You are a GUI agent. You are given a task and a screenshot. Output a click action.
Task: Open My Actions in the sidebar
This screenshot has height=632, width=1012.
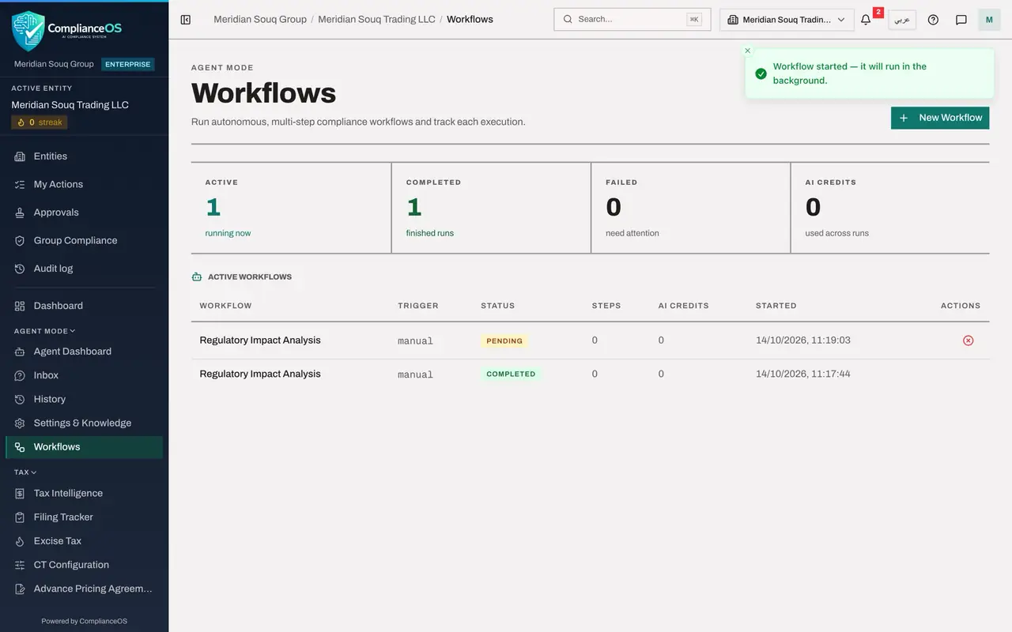click(x=84, y=184)
